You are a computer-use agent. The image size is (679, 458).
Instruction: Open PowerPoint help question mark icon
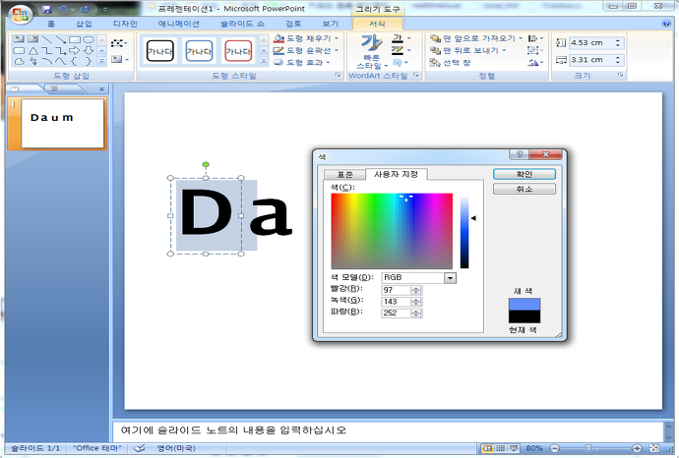[666, 24]
